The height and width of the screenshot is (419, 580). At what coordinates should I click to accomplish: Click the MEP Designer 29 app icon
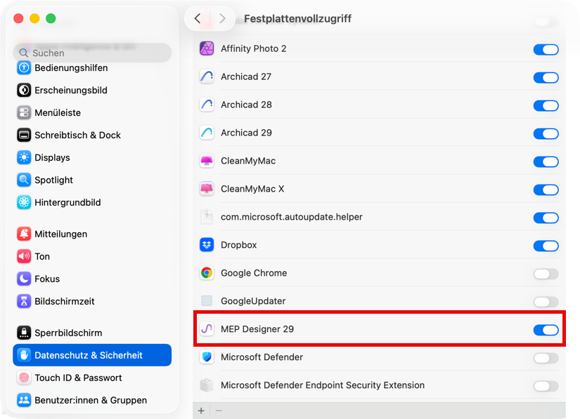[x=207, y=329]
